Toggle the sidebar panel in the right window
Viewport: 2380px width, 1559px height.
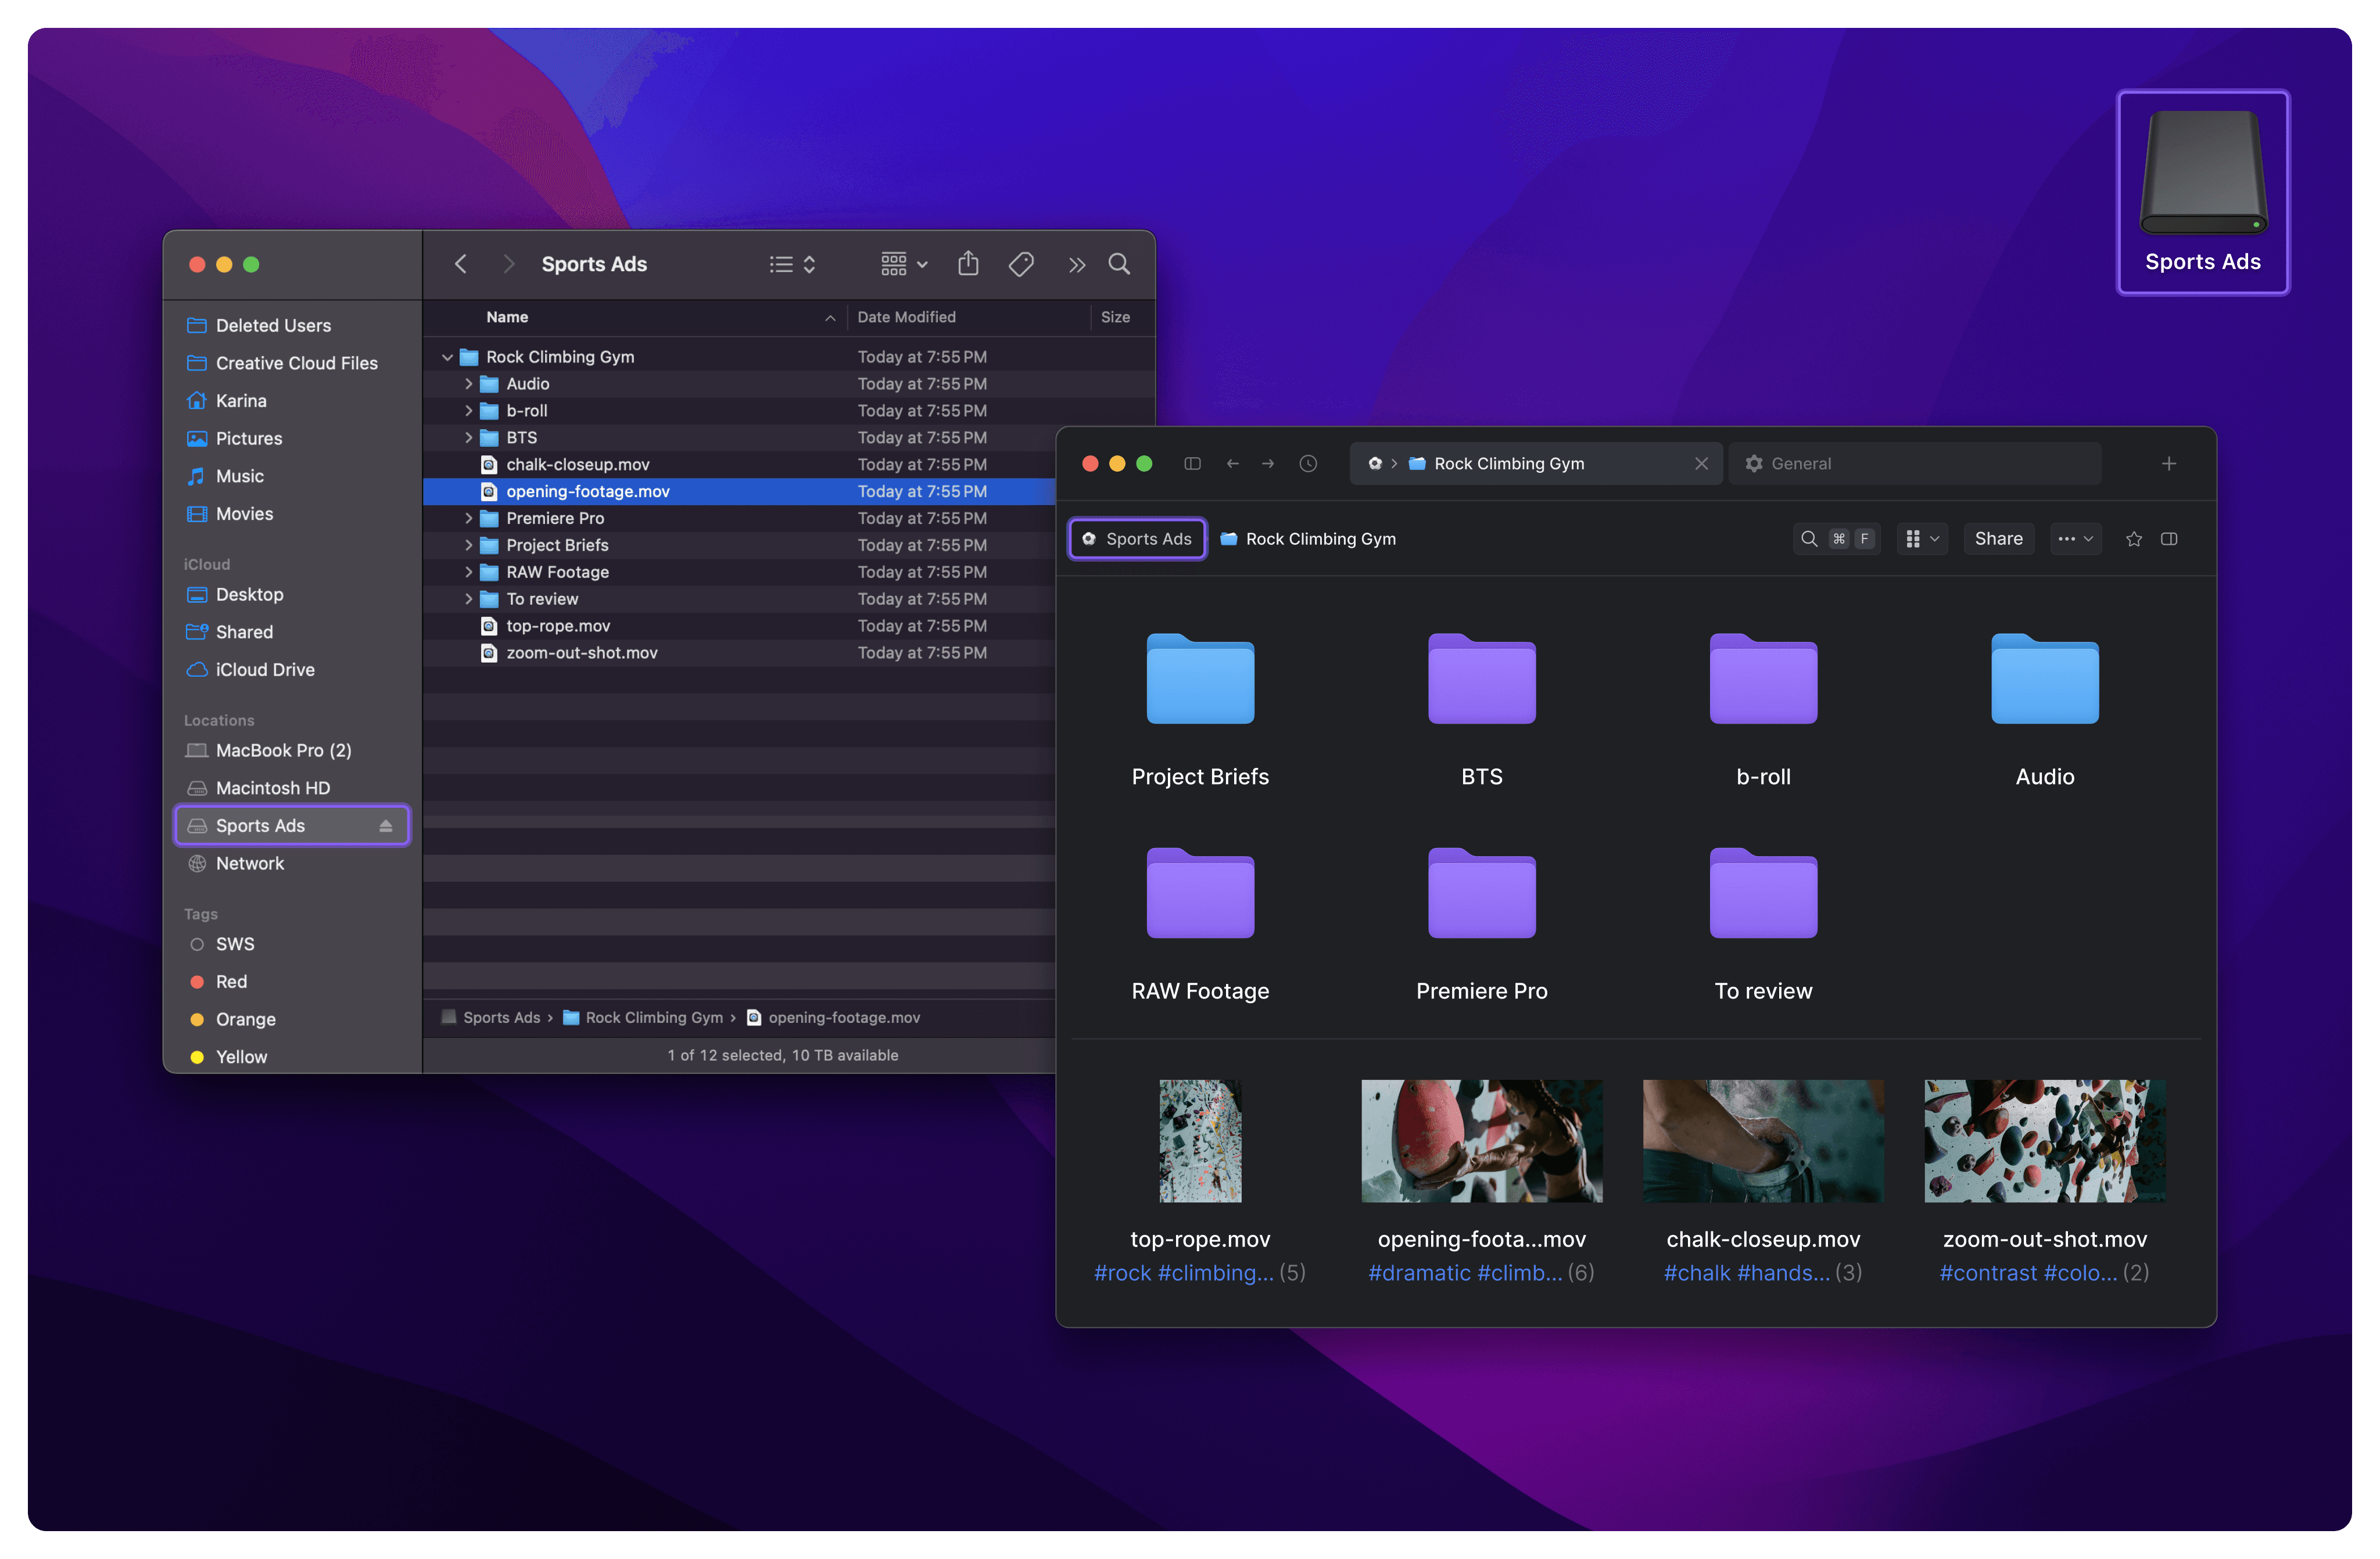[1193, 463]
